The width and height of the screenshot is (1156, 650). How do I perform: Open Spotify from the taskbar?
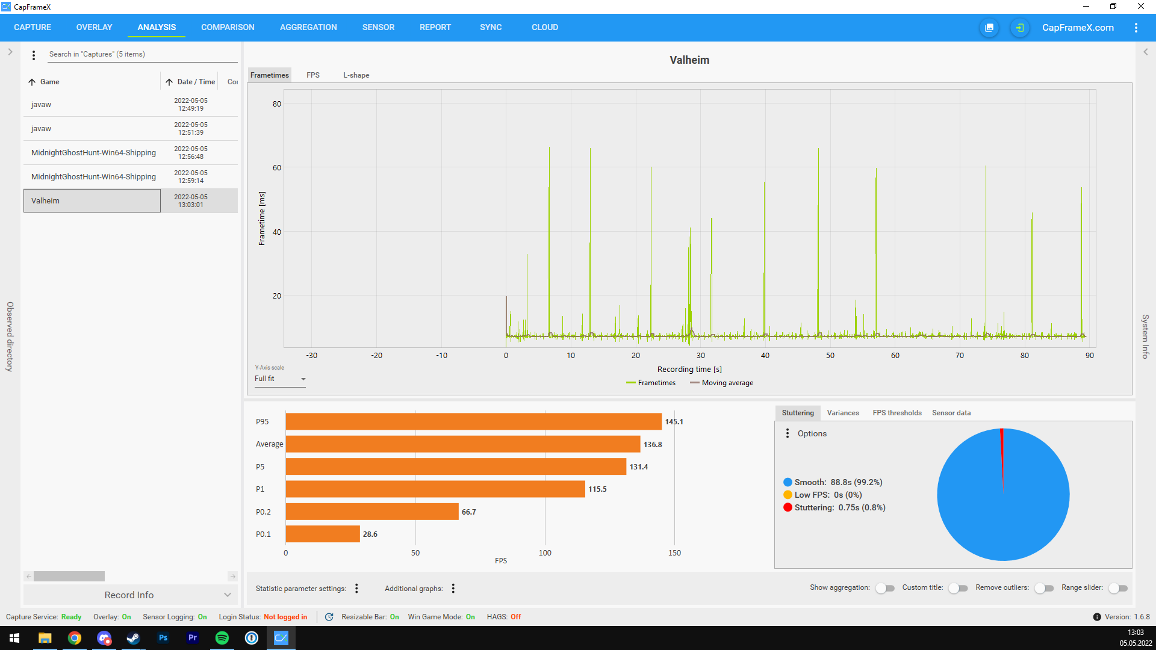point(222,638)
